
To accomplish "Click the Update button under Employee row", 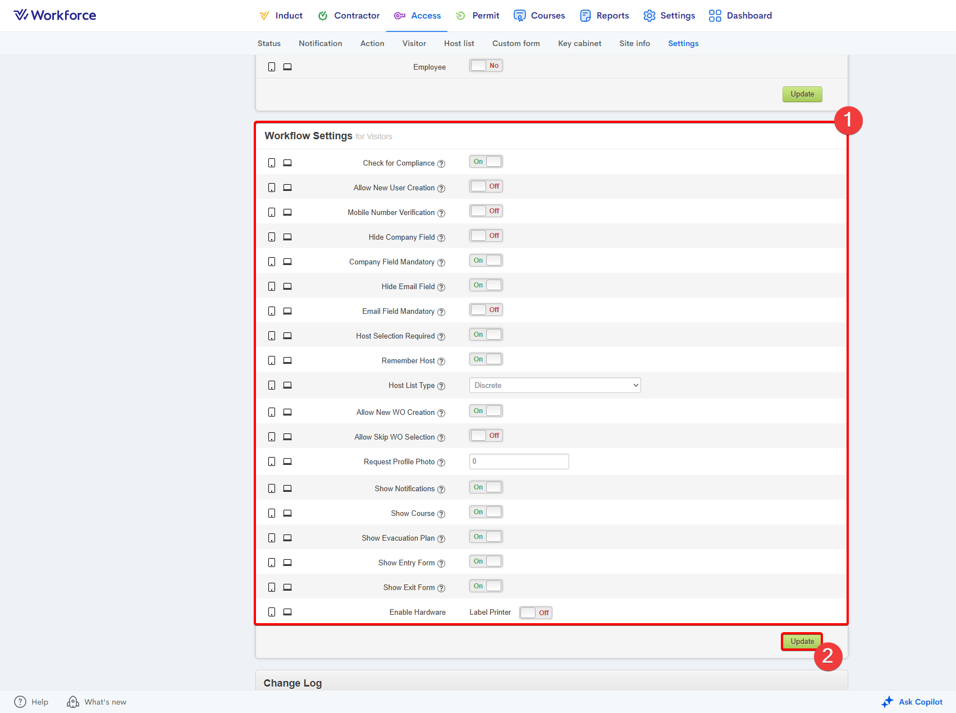I will coord(802,94).
